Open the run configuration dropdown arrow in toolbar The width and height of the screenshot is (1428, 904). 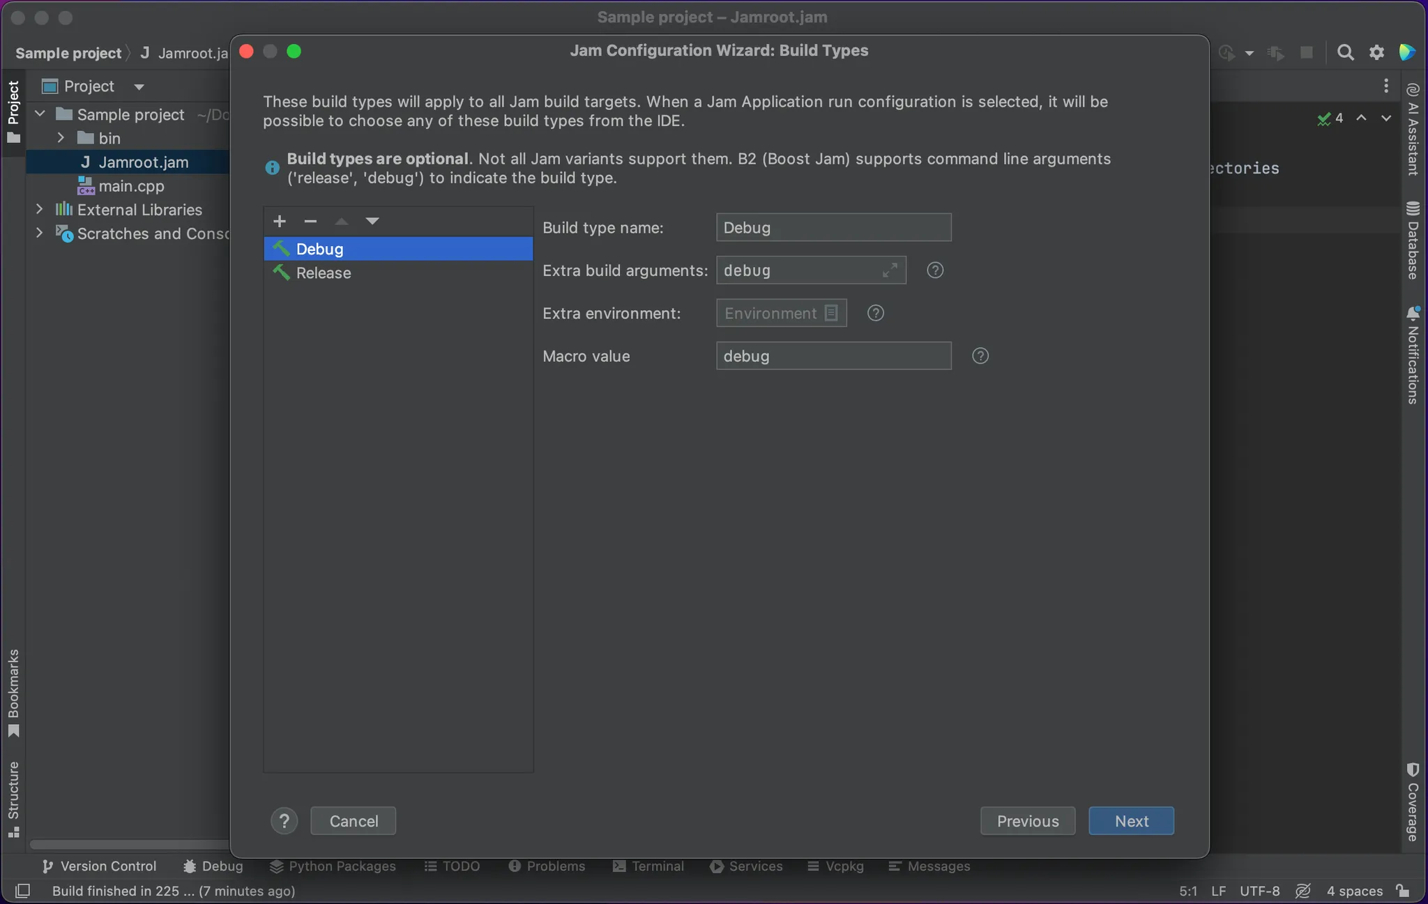coord(1249,53)
